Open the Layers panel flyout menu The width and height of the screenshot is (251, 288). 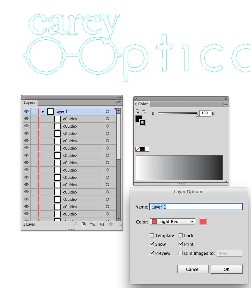[x=119, y=103]
